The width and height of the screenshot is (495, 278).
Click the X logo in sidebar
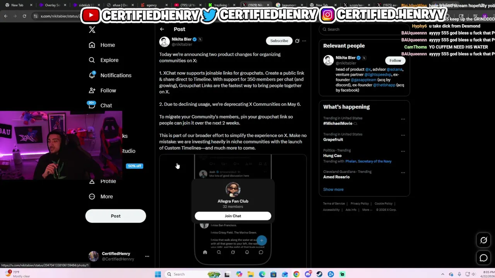tap(92, 30)
